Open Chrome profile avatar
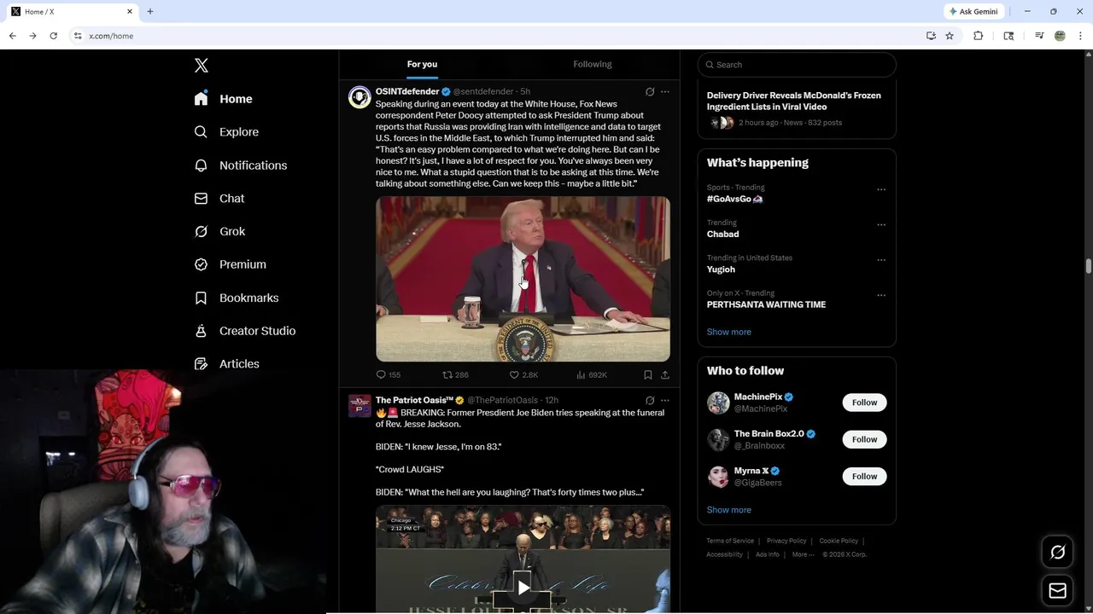This screenshot has height=614, width=1093. point(1060,36)
